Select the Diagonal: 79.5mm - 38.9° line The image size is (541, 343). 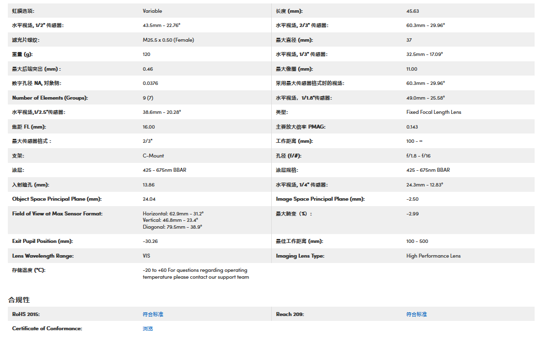tap(172, 227)
